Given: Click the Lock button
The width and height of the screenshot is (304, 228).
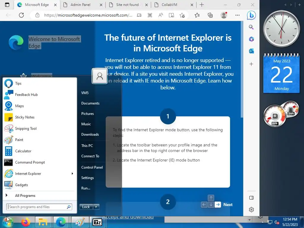Looking at the screenshot, I should 86,207.
